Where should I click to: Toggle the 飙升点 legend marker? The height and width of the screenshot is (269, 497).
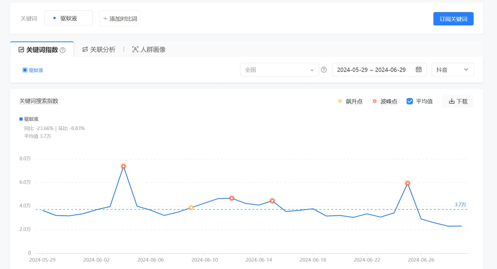(x=340, y=101)
